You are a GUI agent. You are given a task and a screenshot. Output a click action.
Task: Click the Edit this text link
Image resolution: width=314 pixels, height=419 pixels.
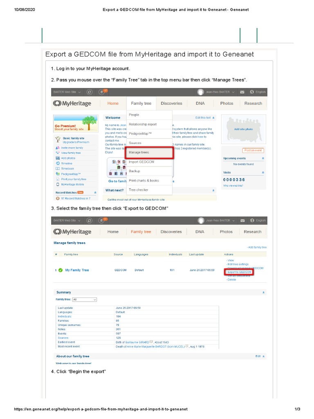click(x=203, y=117)
